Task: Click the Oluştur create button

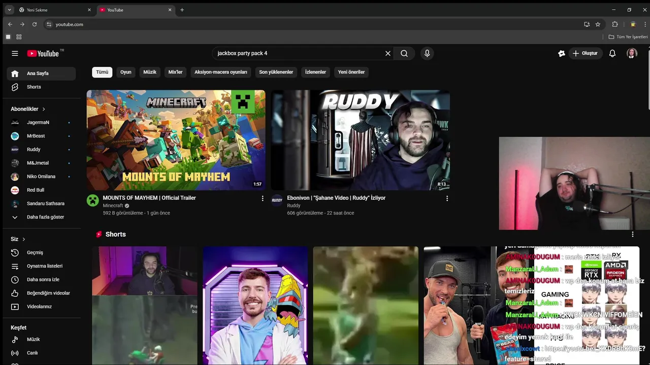Action: 585,53
